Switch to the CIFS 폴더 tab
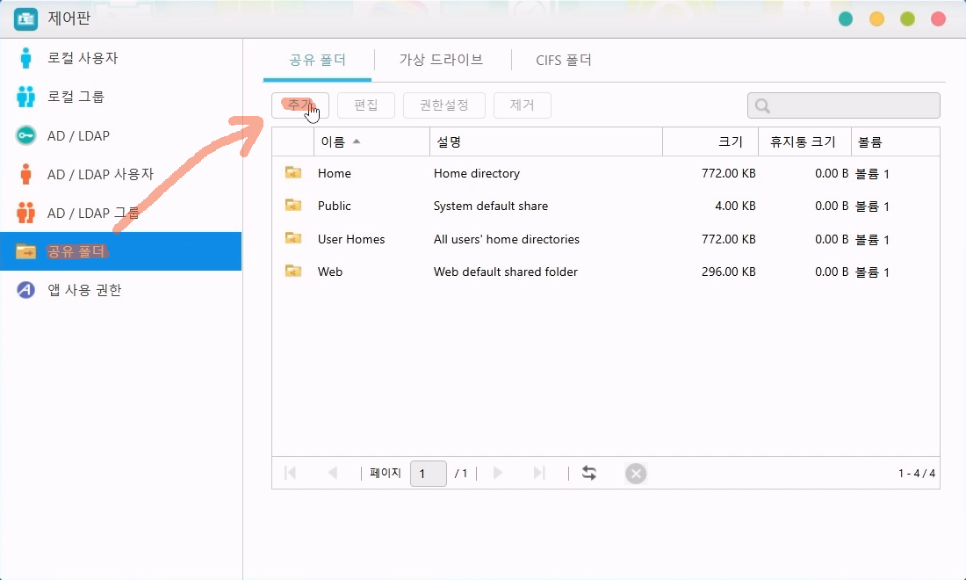 [x=564, y=61]
